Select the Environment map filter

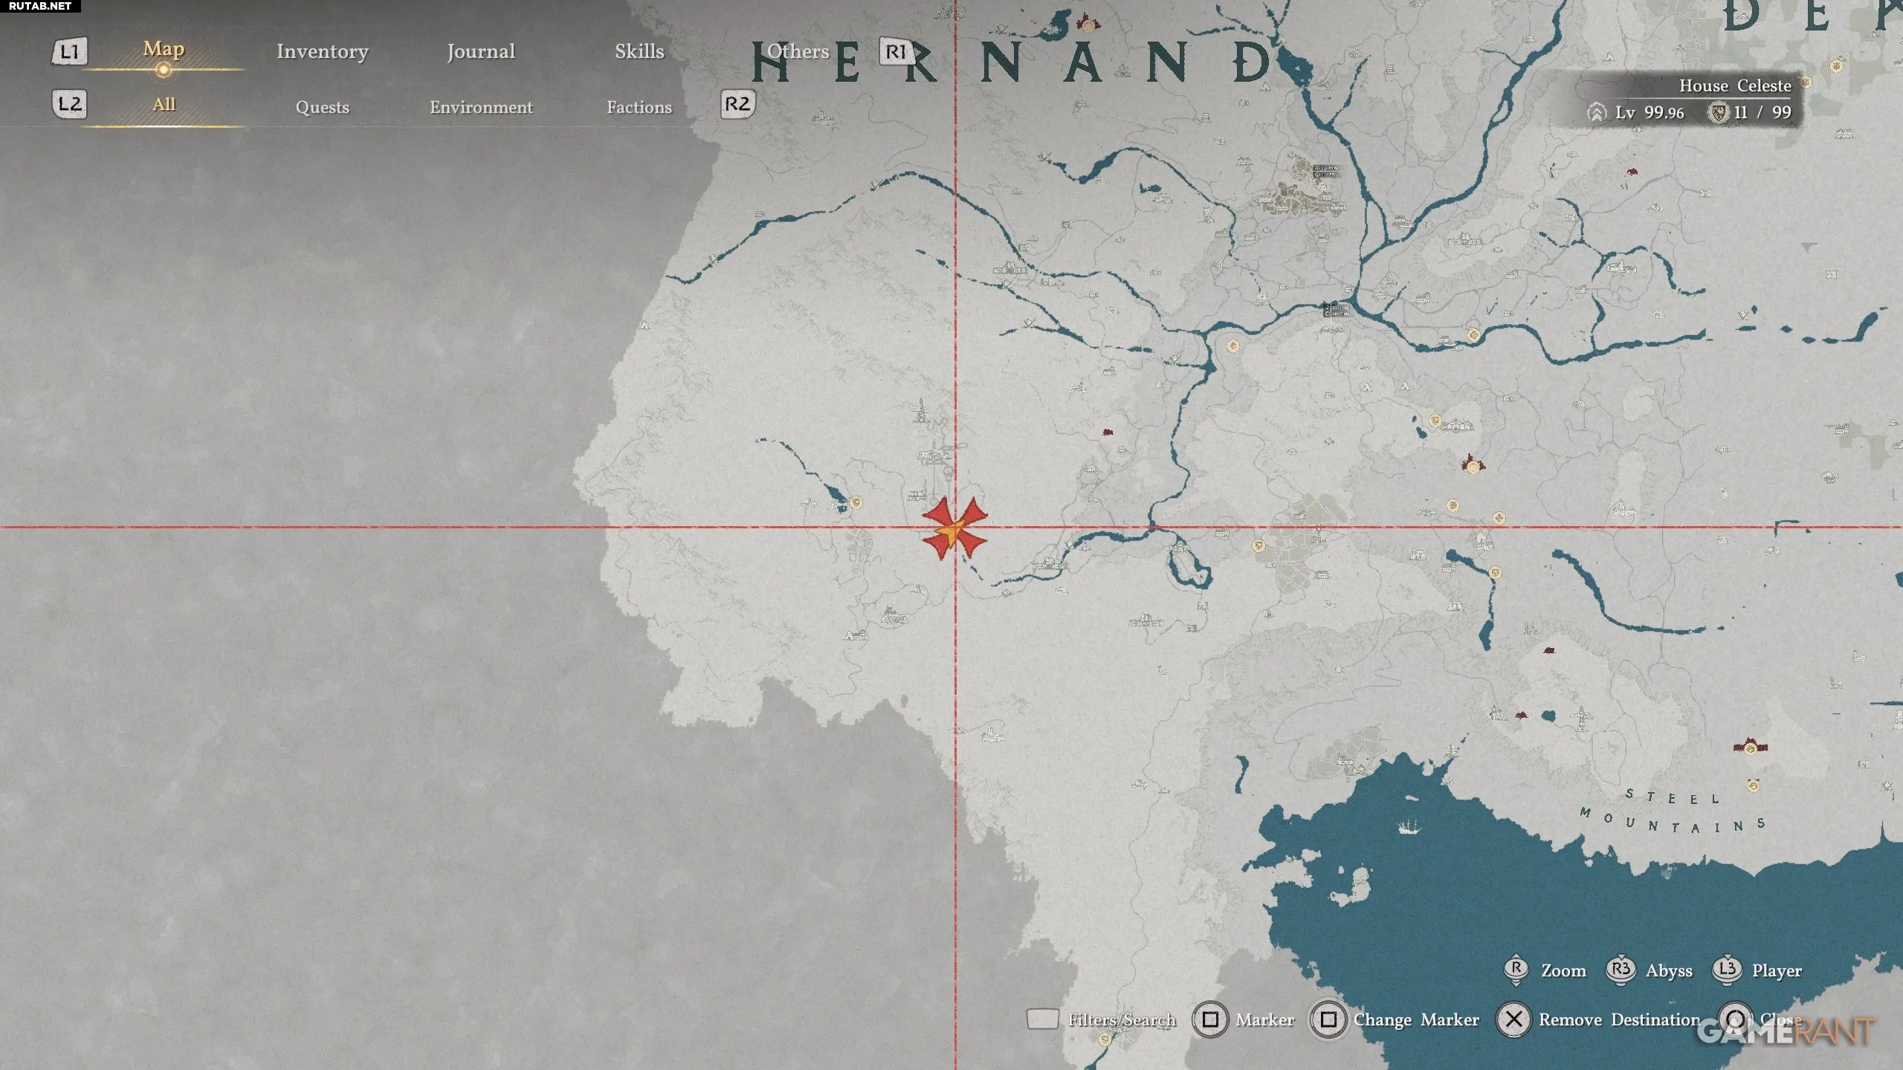pos(481,107)
